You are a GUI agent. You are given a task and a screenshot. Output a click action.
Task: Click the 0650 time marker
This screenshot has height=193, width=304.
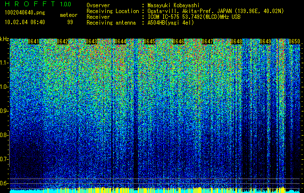pyautogui.click(x=294, y=41)
